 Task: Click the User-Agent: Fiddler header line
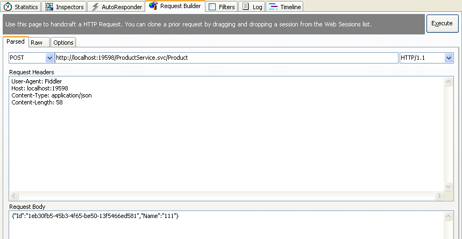pyautogui.click(x=37, y=81)
